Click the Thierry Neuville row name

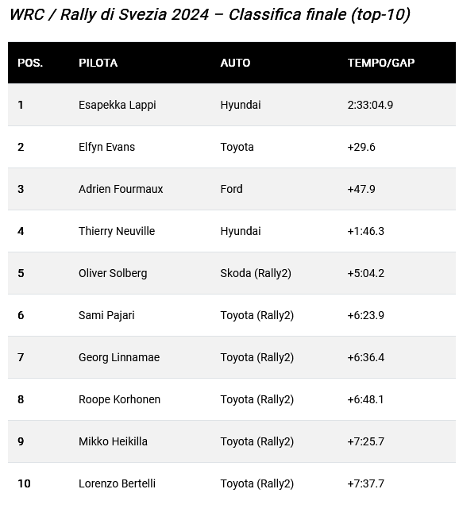117,231
